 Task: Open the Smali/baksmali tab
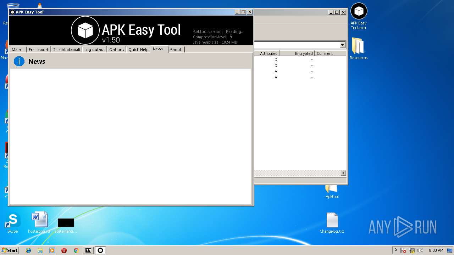tap(67, 50)
